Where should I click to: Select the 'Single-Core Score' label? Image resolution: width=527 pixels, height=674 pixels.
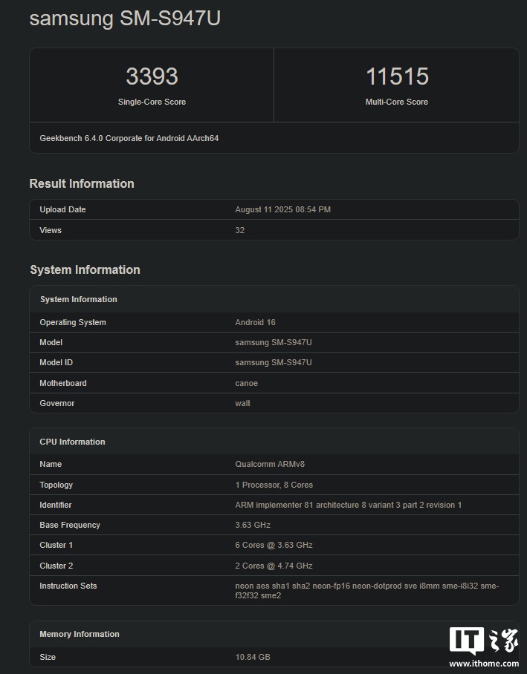[x=152, y=102]
